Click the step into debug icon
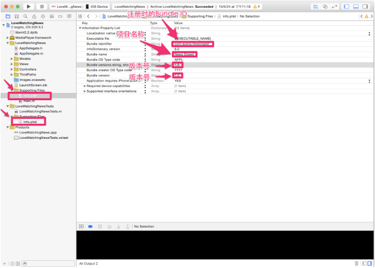Viewport: 375px width, 268px height. (118, 226)
